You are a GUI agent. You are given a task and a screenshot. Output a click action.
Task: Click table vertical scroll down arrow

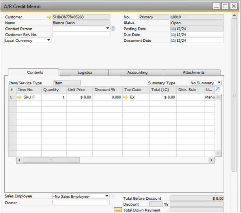218,153
